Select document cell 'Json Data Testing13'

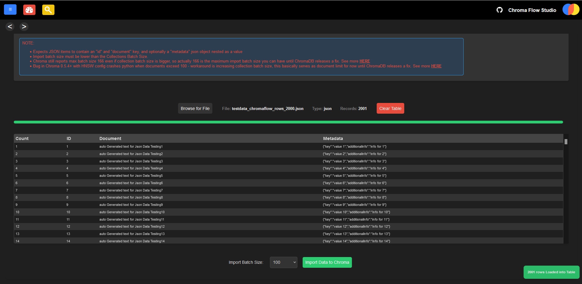[132, 234]
